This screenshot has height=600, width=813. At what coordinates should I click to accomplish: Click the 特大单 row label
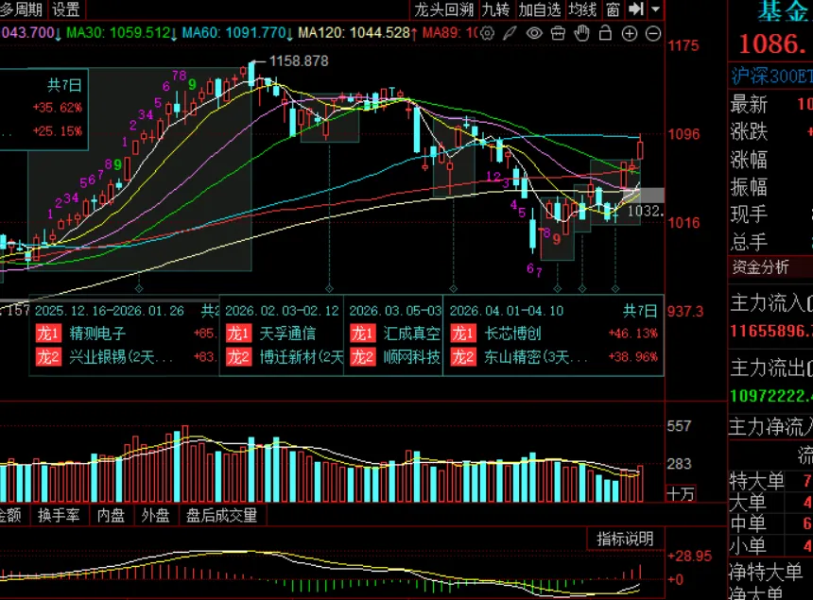pos(756,481)
